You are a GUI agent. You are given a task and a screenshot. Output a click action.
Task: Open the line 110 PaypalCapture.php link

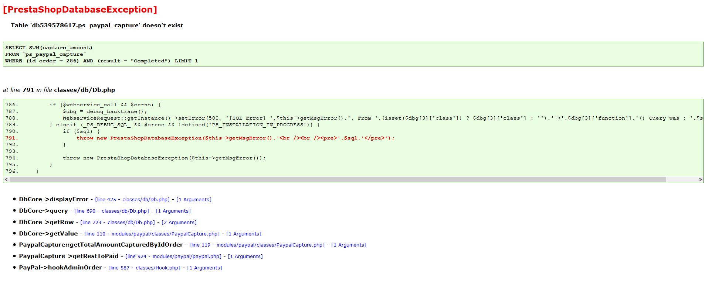tap(152, 234)
